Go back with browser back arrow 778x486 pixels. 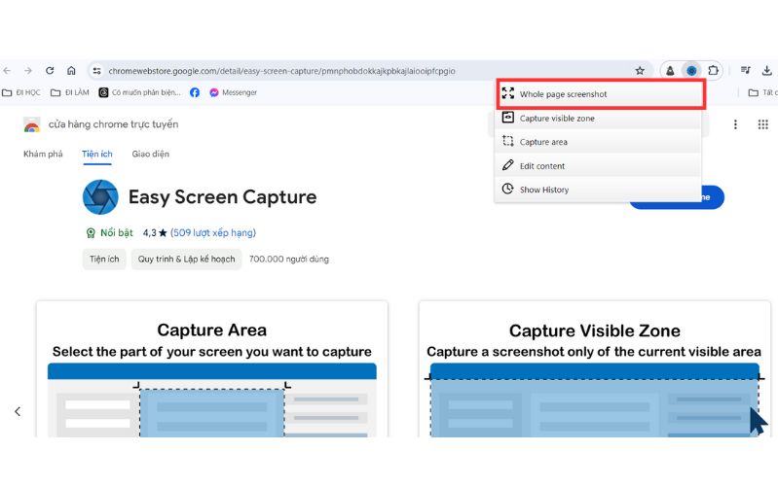[7, 71]
